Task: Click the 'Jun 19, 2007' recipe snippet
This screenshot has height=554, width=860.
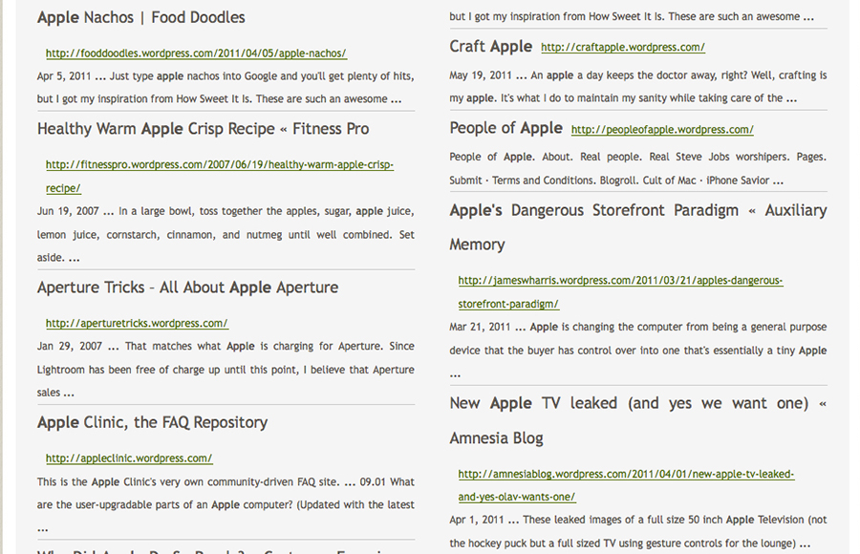Action: tap(226, 234)
